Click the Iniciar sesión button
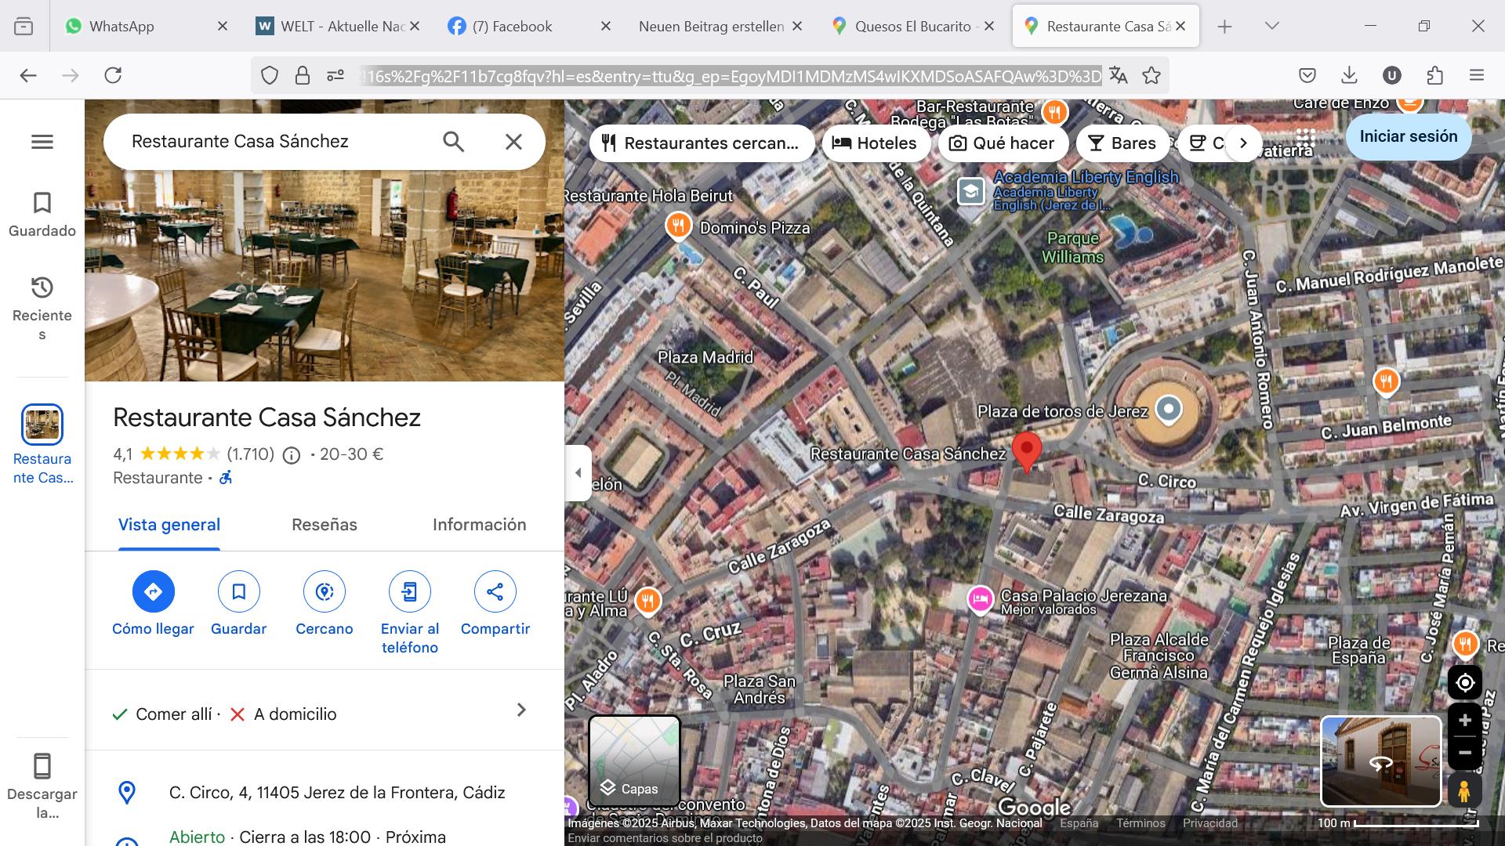1505x846 pixels. pyautogui.click(x=1408, y=136)
